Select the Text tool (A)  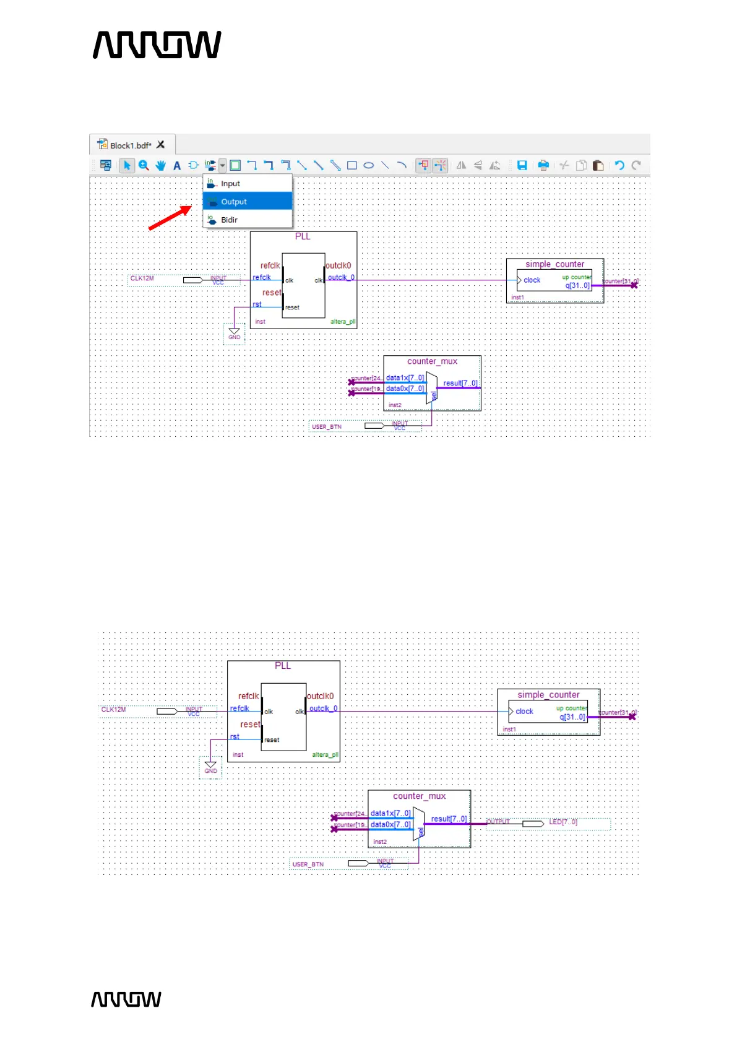pyautogui.click(x=177, y=165)
